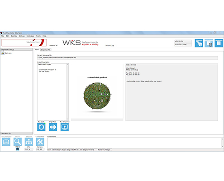Open the Help menu

pyautogui.click(x=44, y=36)
